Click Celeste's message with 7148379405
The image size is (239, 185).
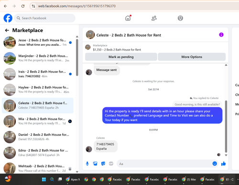tap(105, 146)
